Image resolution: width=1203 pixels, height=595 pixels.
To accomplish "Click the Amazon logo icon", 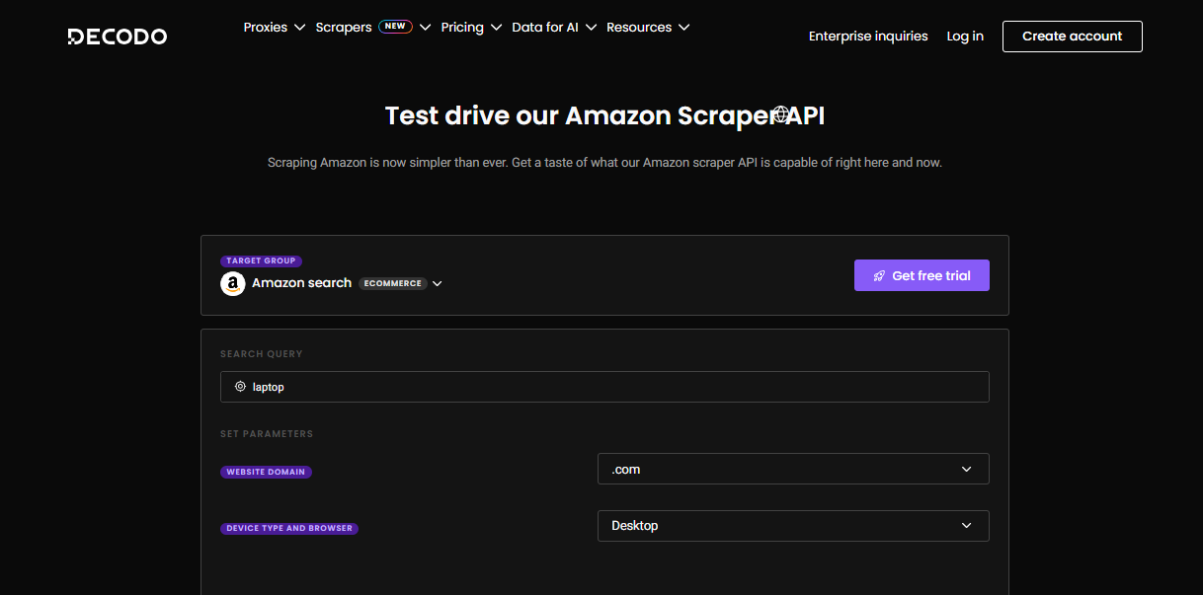I will click(x=233, y=284).
